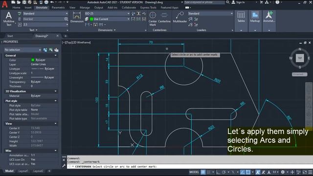This screenshot has height=176, width=313.
Task: Click the 2D Wireframe visual style label
Action: tap(82, 43)
